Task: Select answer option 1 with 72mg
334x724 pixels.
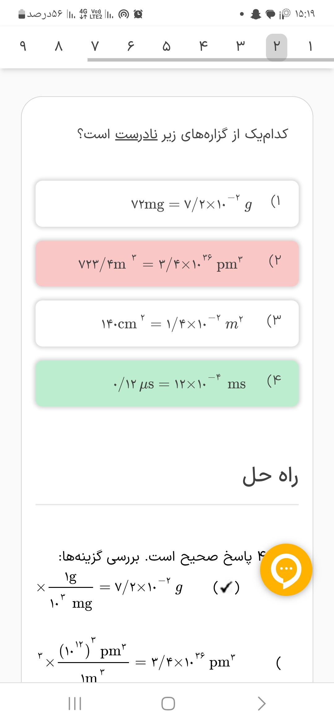Action: click(x=167, y=204)
